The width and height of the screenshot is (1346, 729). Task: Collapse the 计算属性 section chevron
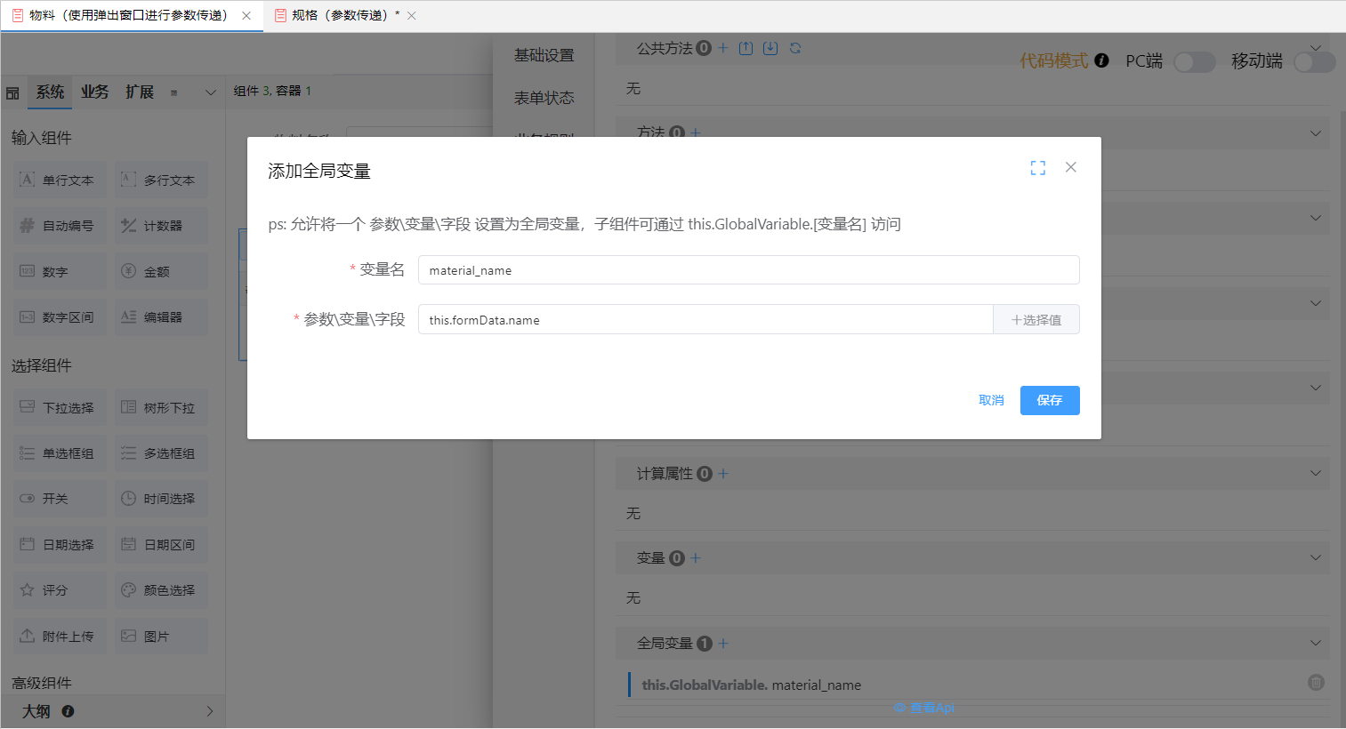pyautogui.click(x=1315, y=473)
